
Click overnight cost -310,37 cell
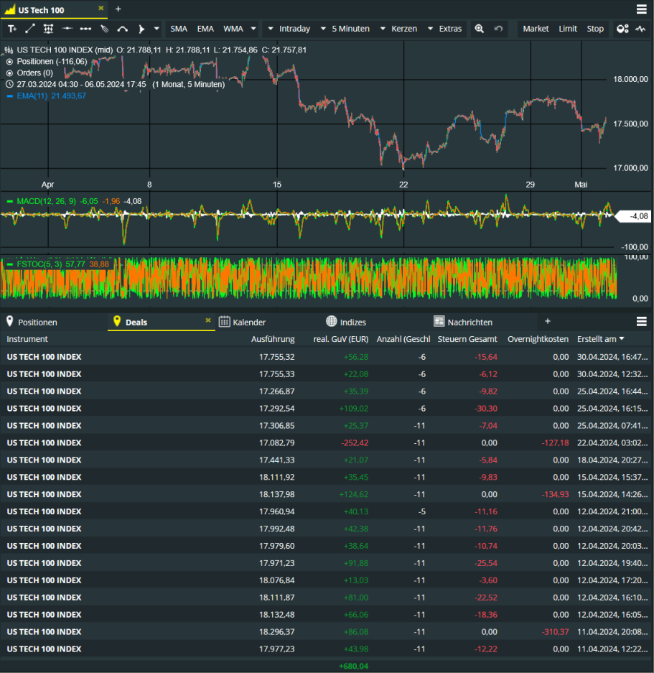tap(555, 632)
